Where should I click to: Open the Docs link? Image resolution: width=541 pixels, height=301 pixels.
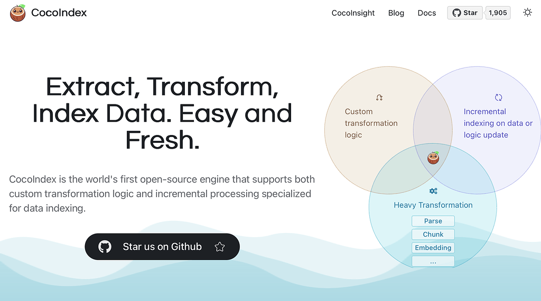tap(427, 13)
